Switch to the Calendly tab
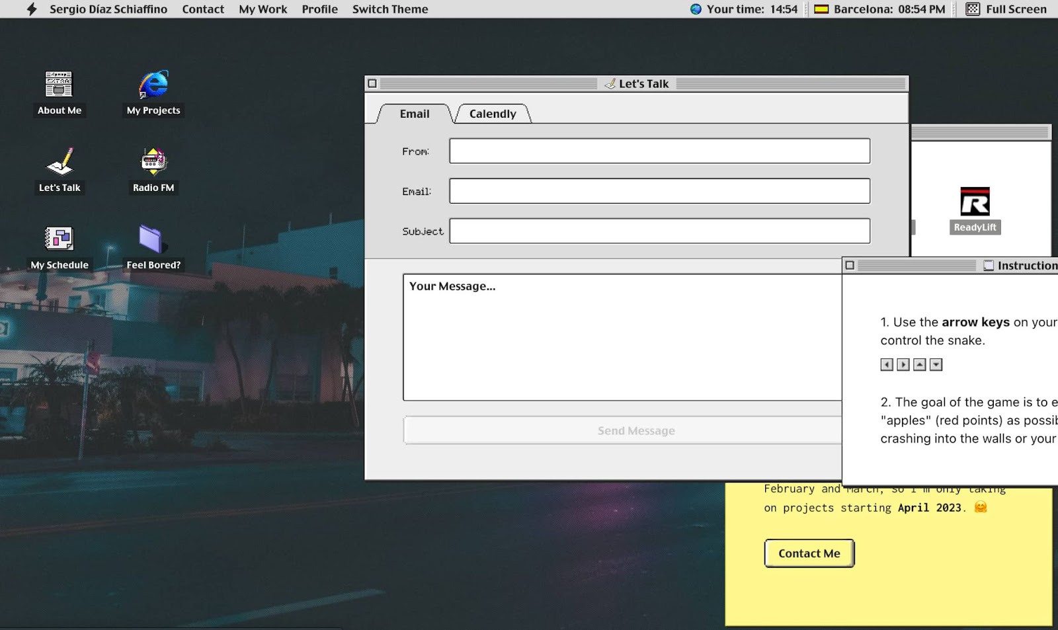Image resolution: width=1058 pixels, height=630 pixels. (493, 114)
